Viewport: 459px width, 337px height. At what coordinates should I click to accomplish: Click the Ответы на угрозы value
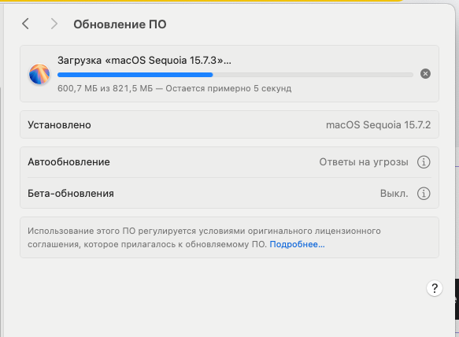tap(364, 162)
